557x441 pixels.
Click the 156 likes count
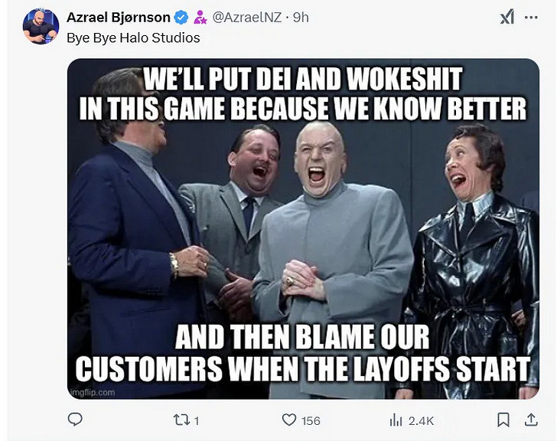click(311, 421)
